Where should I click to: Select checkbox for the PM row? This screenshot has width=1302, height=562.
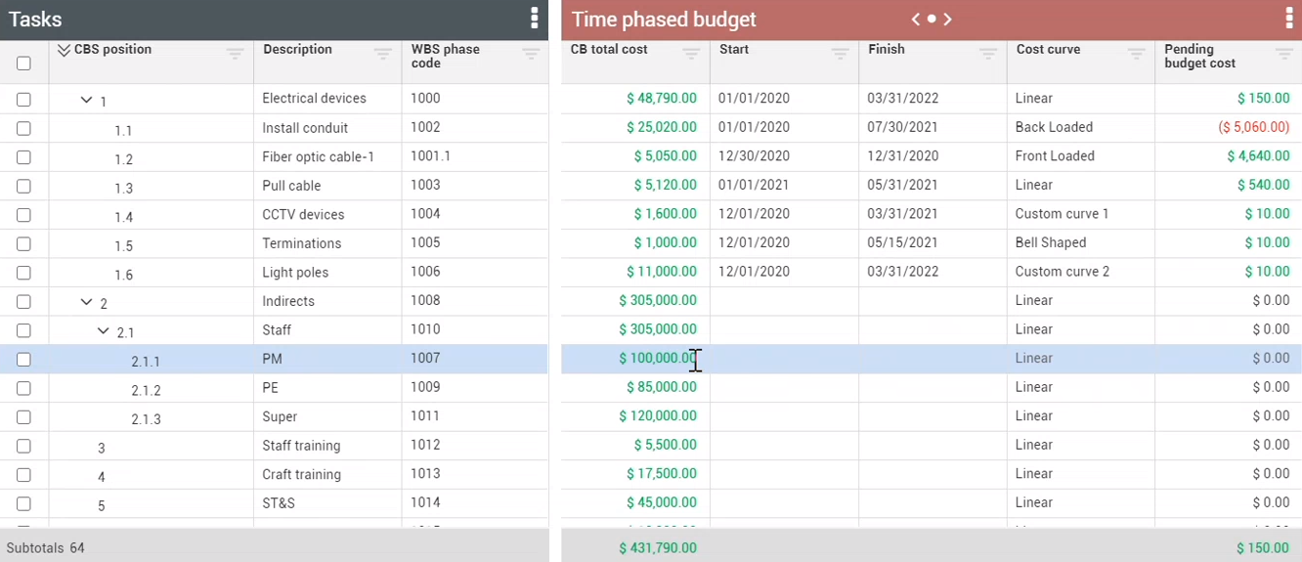click(23, 360)
